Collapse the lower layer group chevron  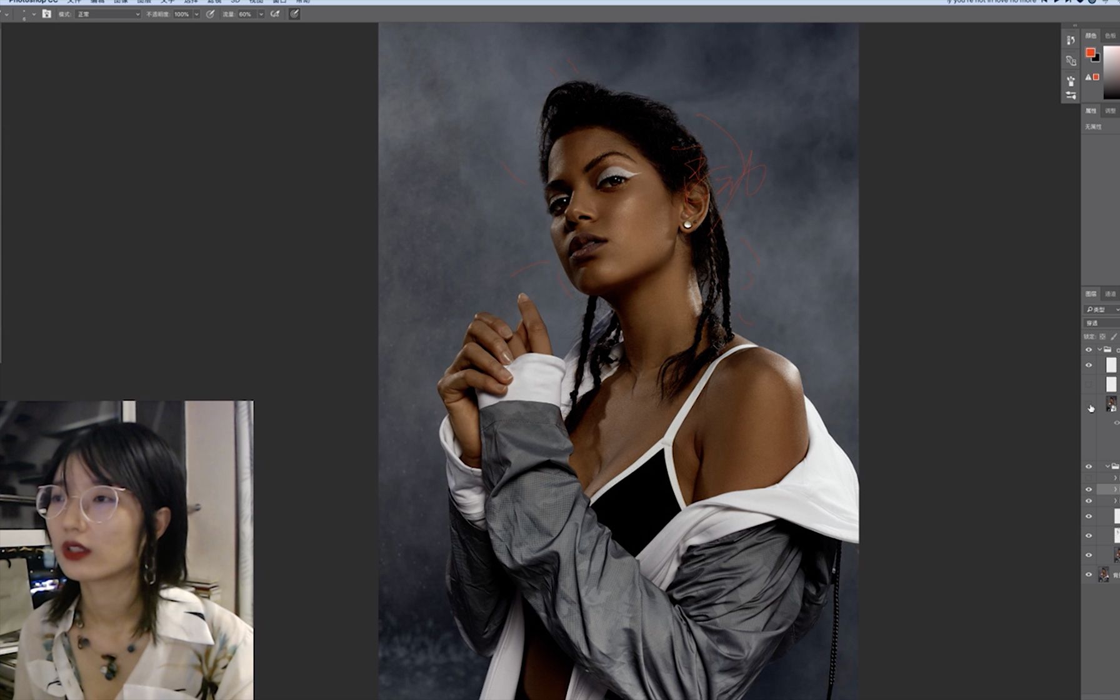click(x=1107, y=466)
